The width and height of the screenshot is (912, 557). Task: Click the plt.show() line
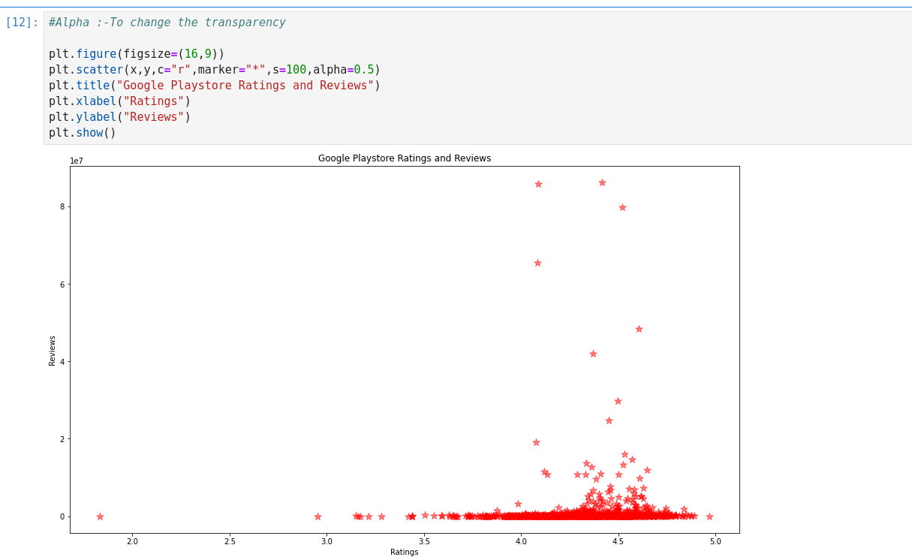pyautogui.click(x=83, y=133)
